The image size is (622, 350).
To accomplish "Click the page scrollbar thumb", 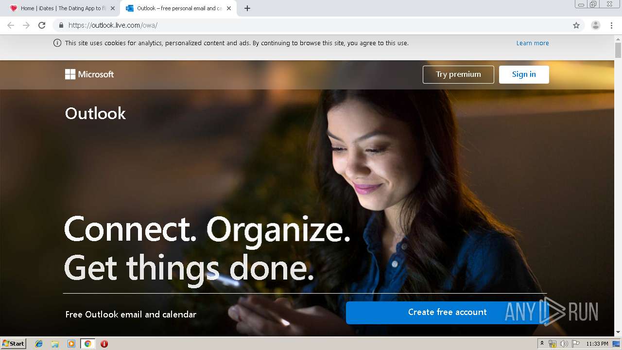I will (x=618, y=50).
